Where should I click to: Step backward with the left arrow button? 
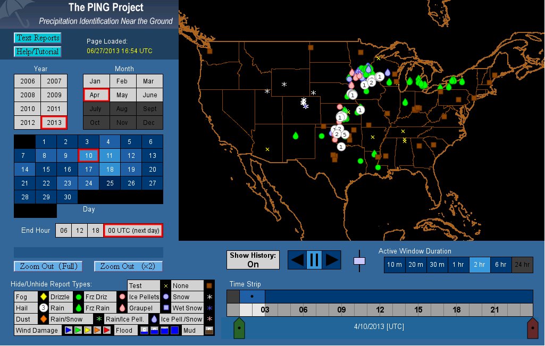pos(297,260)
